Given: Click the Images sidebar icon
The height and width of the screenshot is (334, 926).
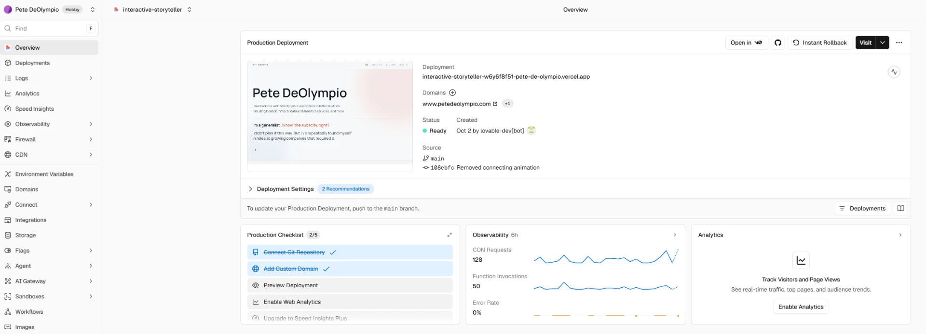Looking at the screenshot, I should click(x=8, y=327).
